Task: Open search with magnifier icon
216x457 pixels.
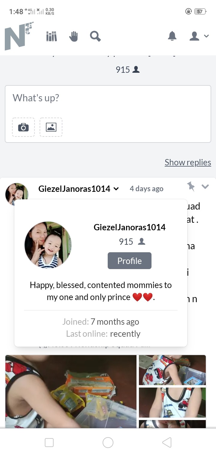Action: pyautogui.click(x=95, y=37)
